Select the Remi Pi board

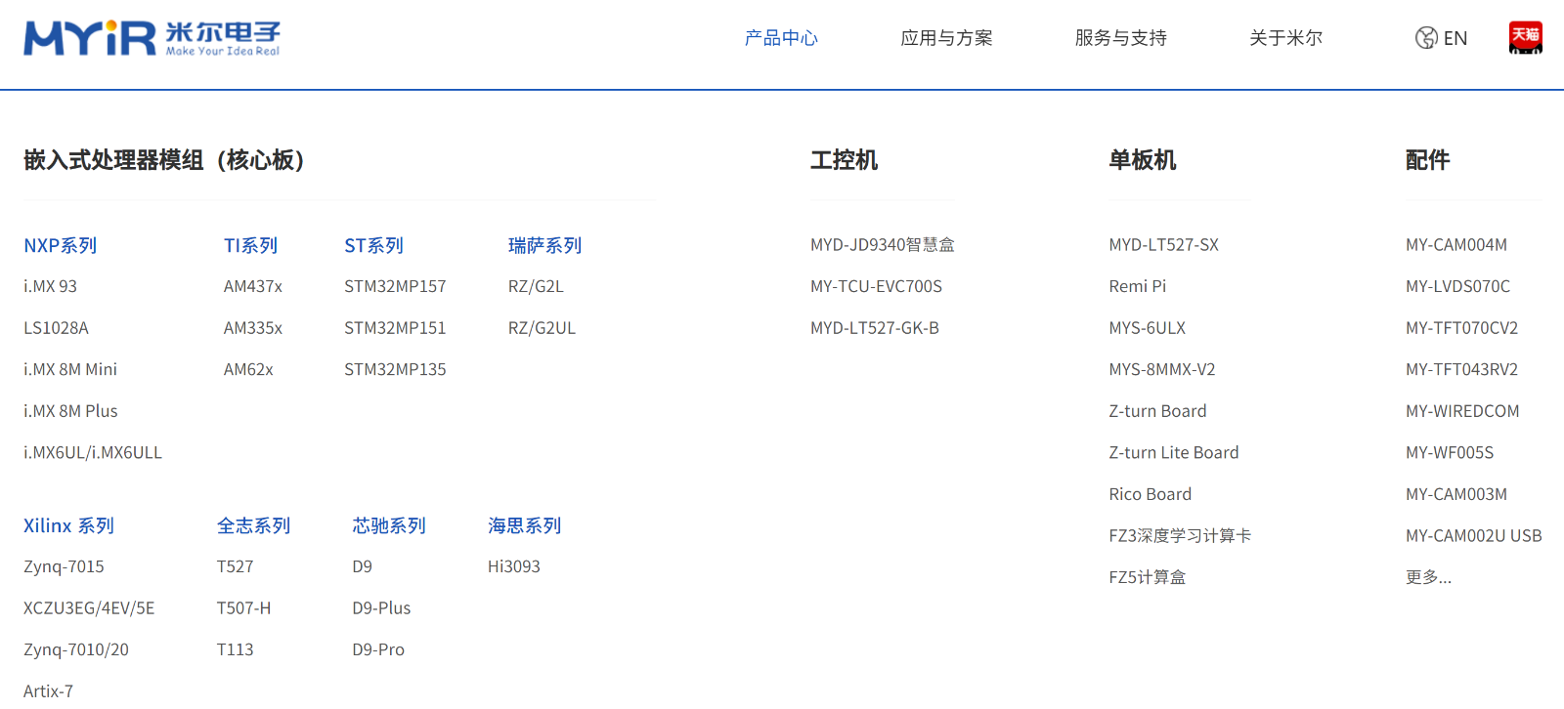pos(1137,286)
